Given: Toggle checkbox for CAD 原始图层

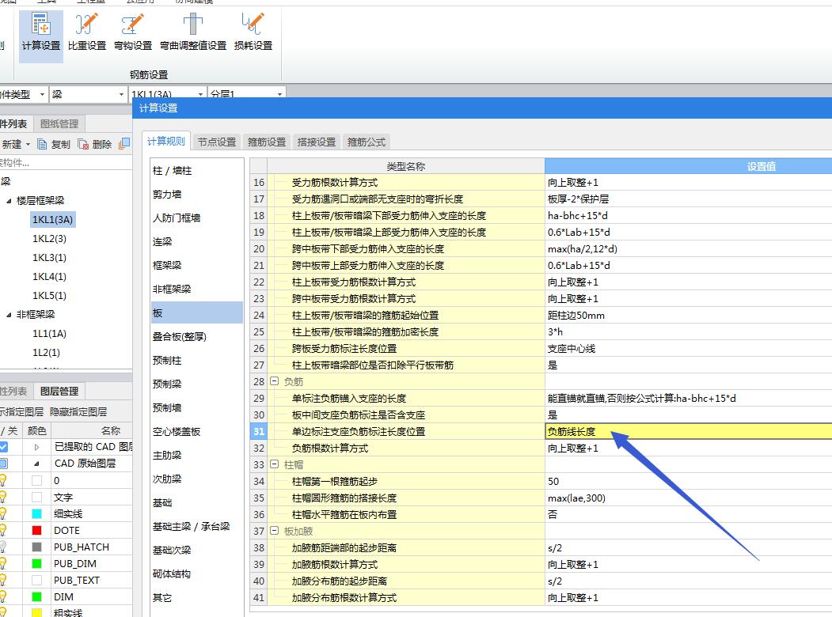Looking at the screenshot, I should click(x=3, y=464).
